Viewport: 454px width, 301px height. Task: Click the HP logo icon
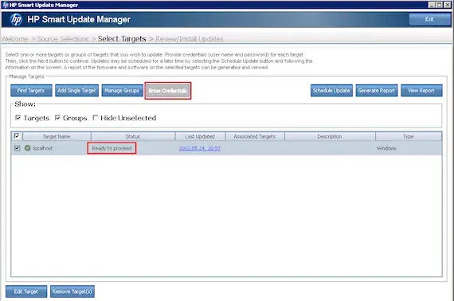[x=16, y=19]
